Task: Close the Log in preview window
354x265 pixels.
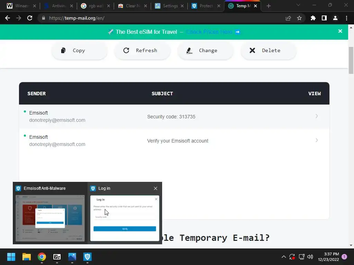Action: [156, 188]
